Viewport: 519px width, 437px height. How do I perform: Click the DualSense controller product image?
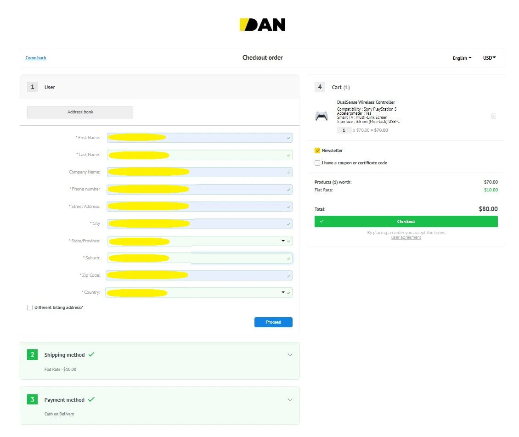point(322,116)
